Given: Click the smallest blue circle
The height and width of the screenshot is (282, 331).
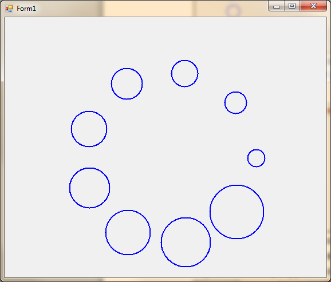Looking at the screenshot, I should 256,158.
